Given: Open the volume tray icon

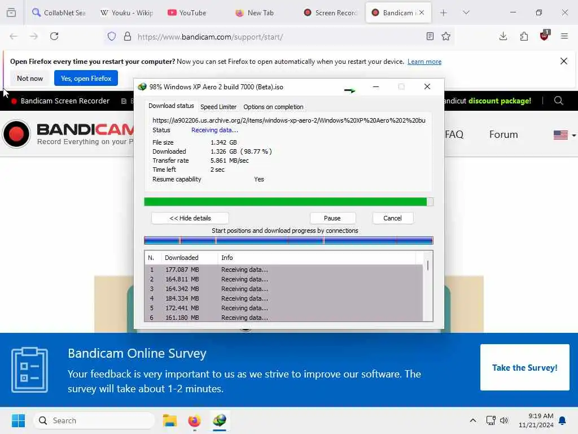Looking at the screenshot, I should point(504,420).
